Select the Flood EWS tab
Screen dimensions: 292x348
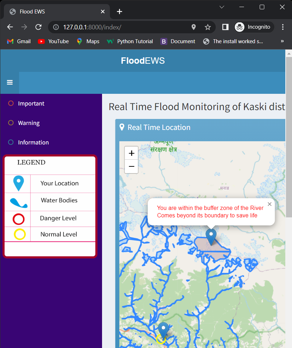coord(57,12)
